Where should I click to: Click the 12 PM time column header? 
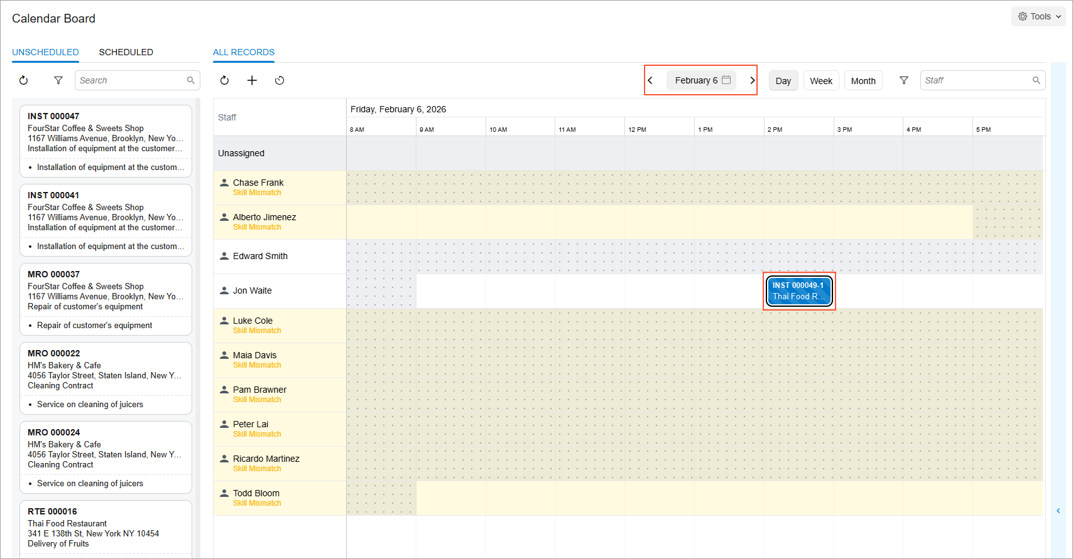(x=637, y=129)
